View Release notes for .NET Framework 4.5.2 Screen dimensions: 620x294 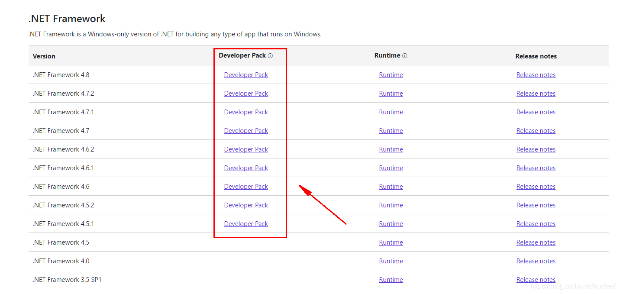pos(536,205)
